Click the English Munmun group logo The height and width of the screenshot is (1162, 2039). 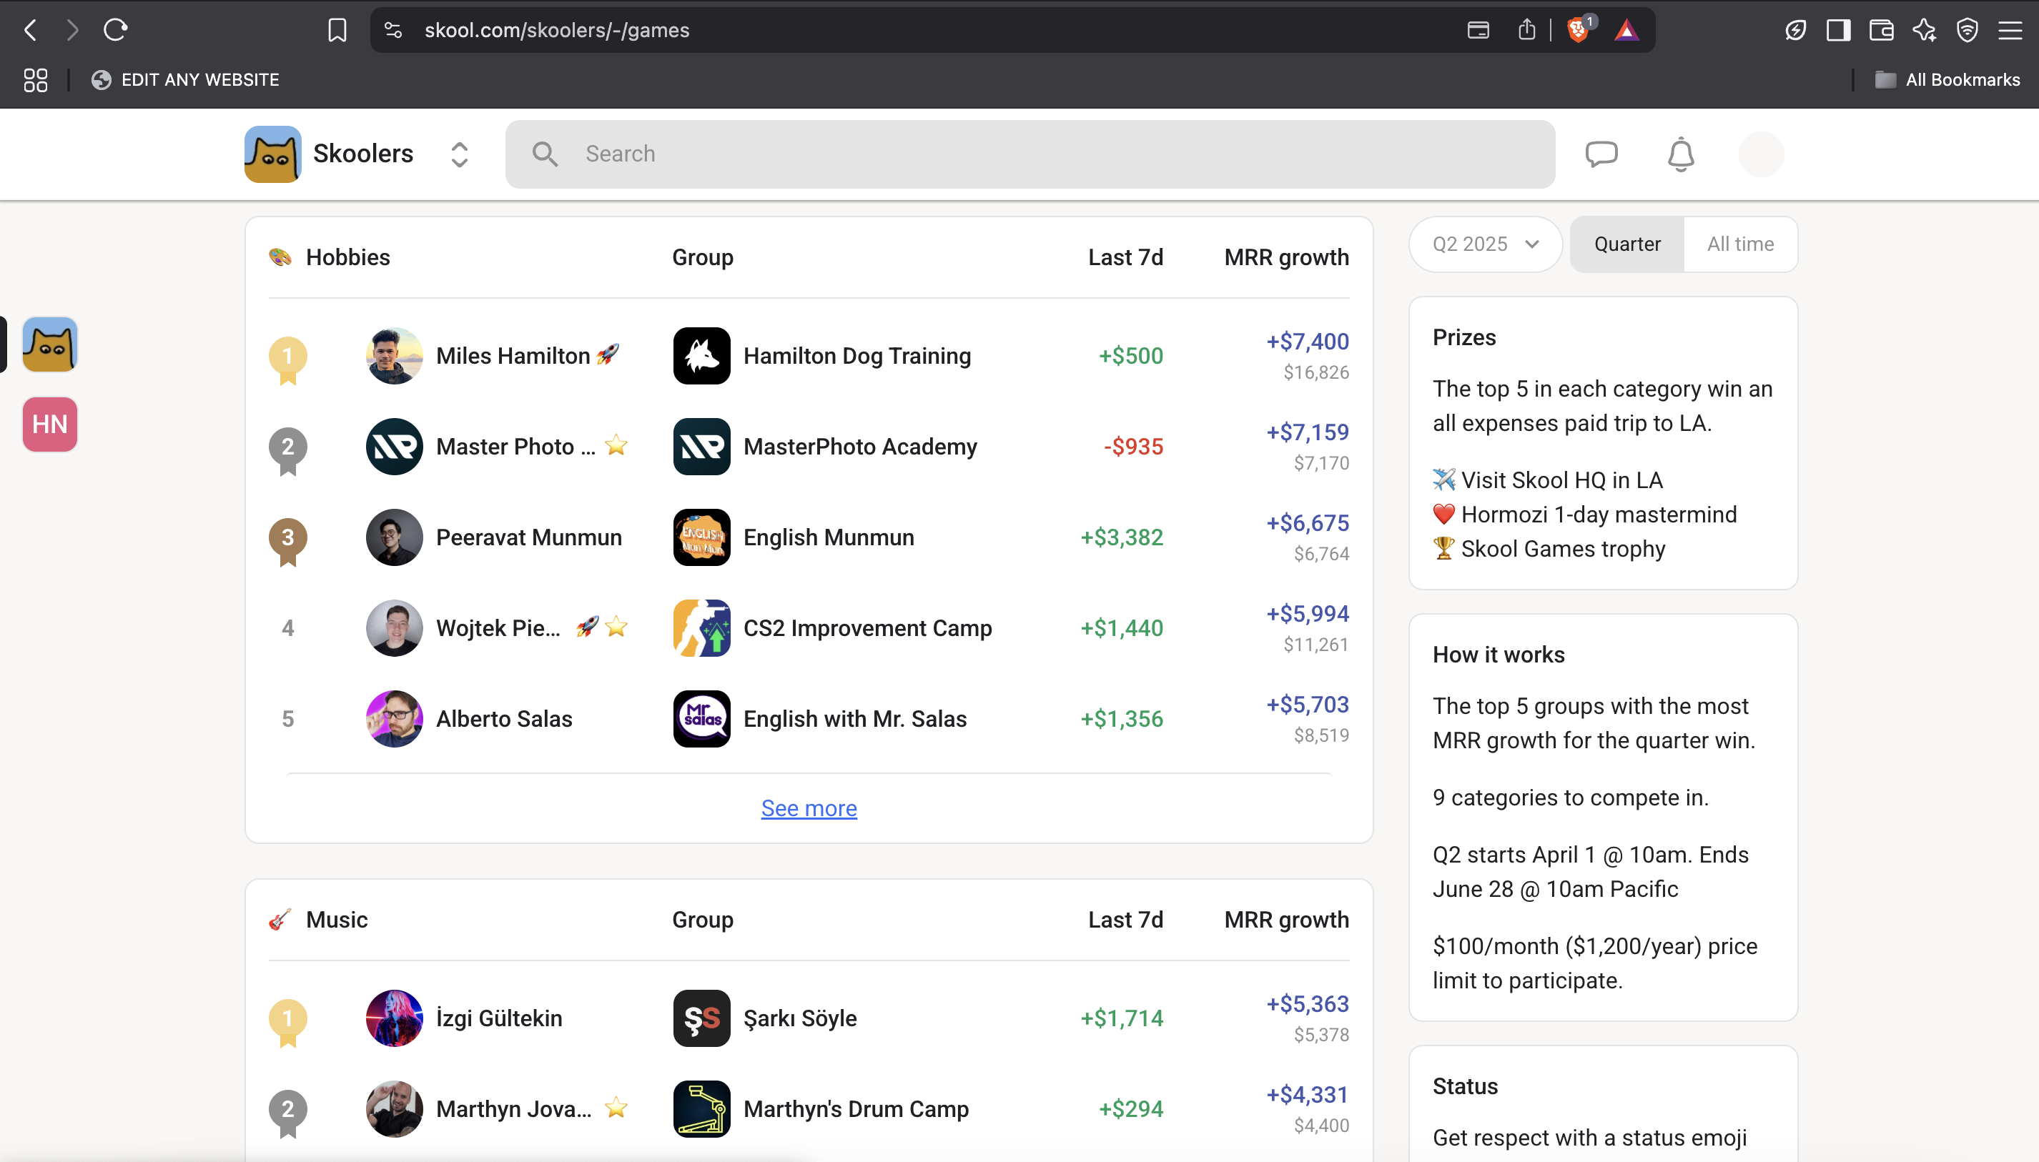[702, 538]
